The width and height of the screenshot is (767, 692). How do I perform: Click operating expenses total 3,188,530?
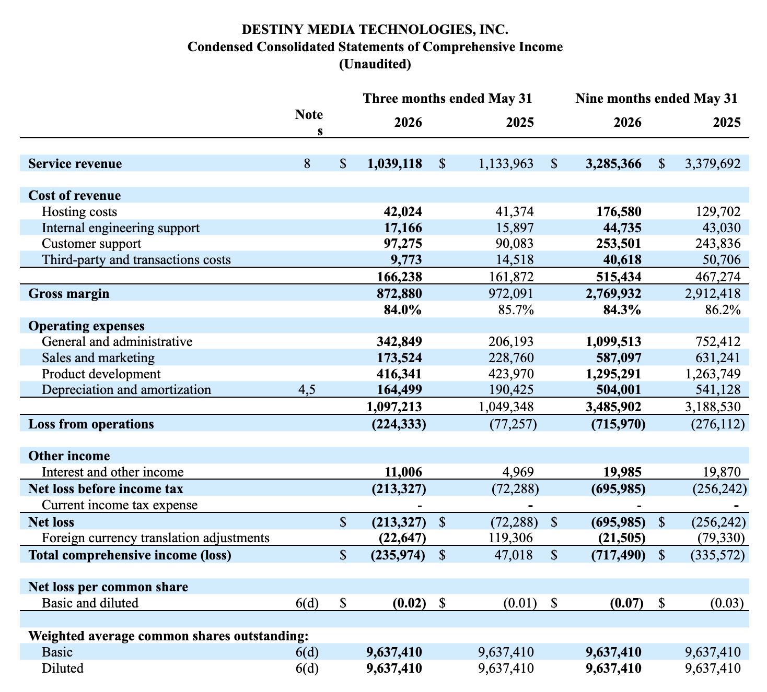713,407
